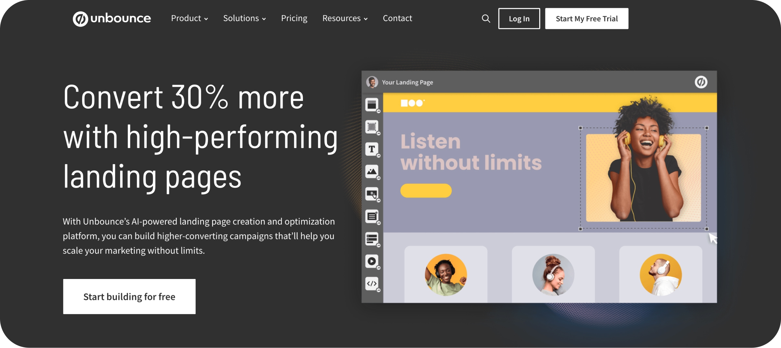Screen dimensions: 781x348
Task: Expand the Product dropdown menu
Action: click(189, 18)
